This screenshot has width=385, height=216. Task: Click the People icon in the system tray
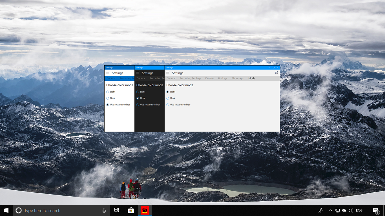[x=320, y=210]
